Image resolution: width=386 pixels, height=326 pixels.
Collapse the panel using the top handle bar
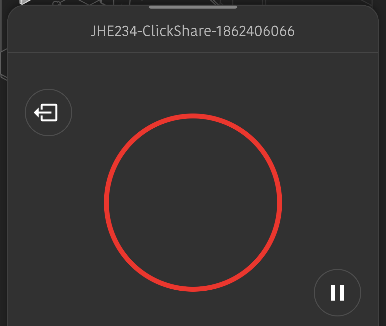[193, 7]
